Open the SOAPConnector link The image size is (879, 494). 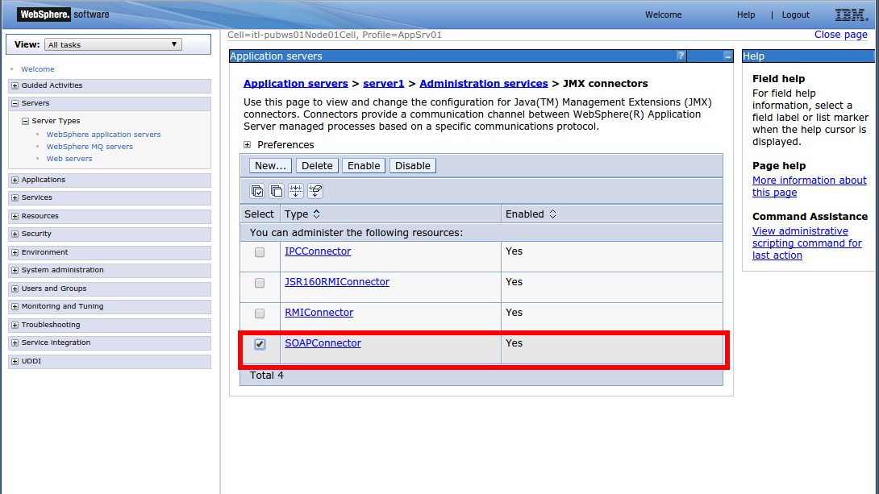click(323, 342)
